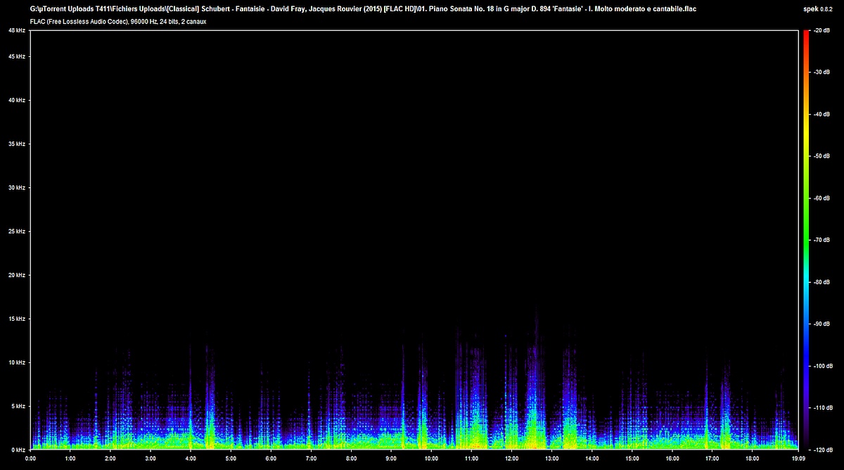Click the 13:00 time axis label
Viewport: 844px width, 470px height.
[x=552, y=459]
